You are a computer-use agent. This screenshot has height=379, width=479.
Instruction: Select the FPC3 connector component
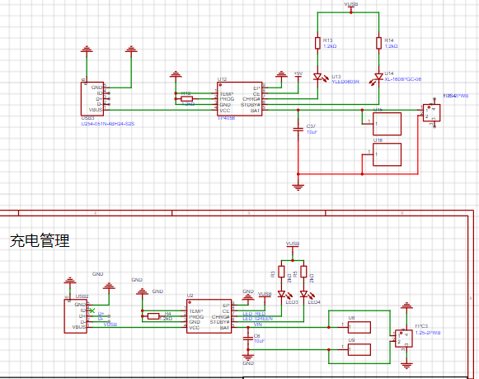tap(403, 339)
